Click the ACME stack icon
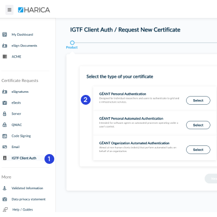Image resolution: width=217 pixels, height=217 pixels. [x=5, y=56]
